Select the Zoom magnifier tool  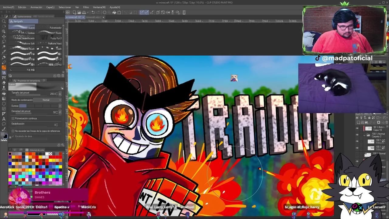[4, 21]
